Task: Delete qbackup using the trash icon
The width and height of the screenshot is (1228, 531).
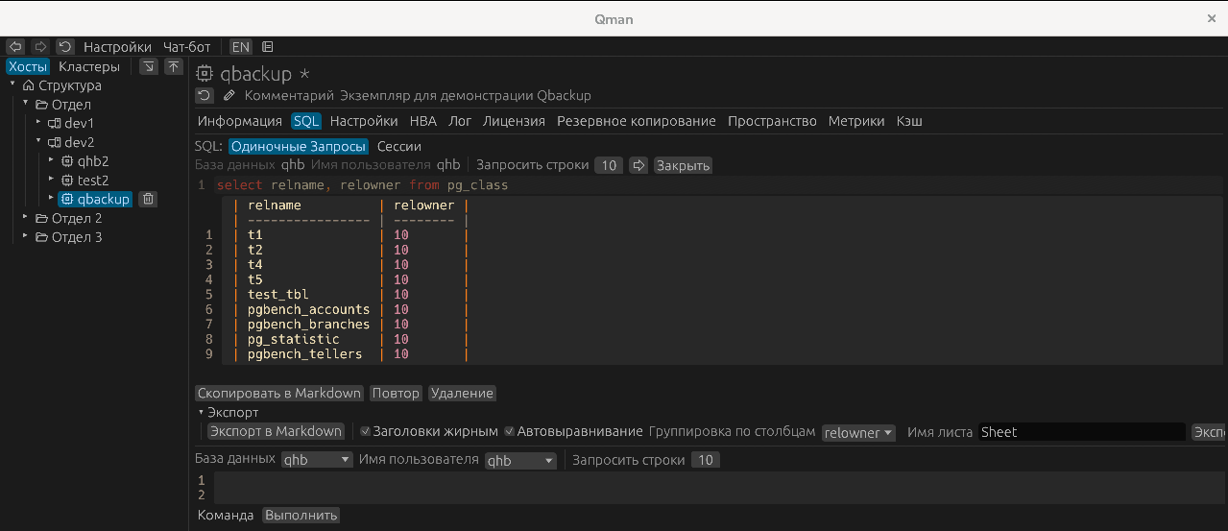Action: 148,199
